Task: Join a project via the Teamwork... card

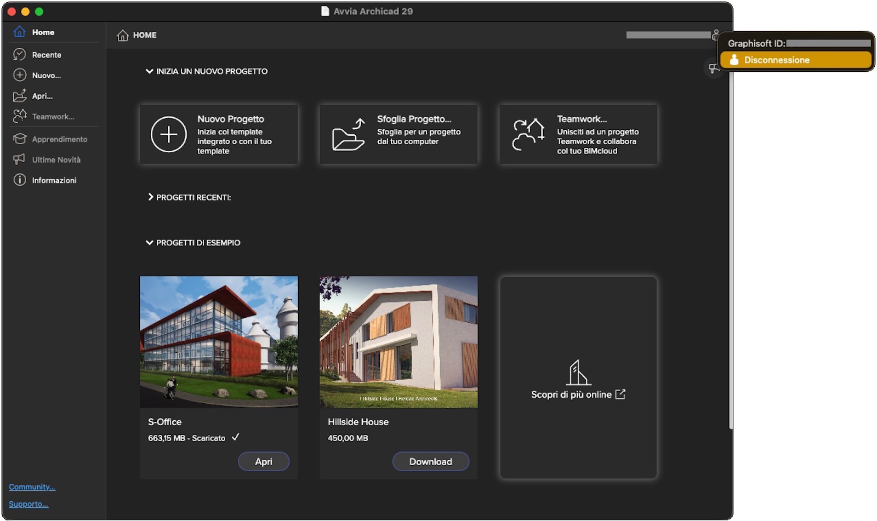Action: [578, 134]
